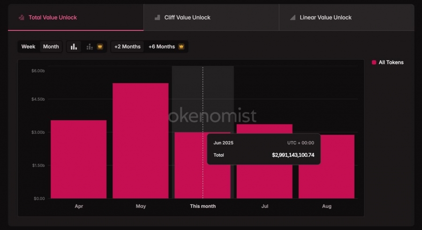The width and height of the screenshot is (422, 230).
Task: Click the All Tokens legend label
Action: [391, 62]
